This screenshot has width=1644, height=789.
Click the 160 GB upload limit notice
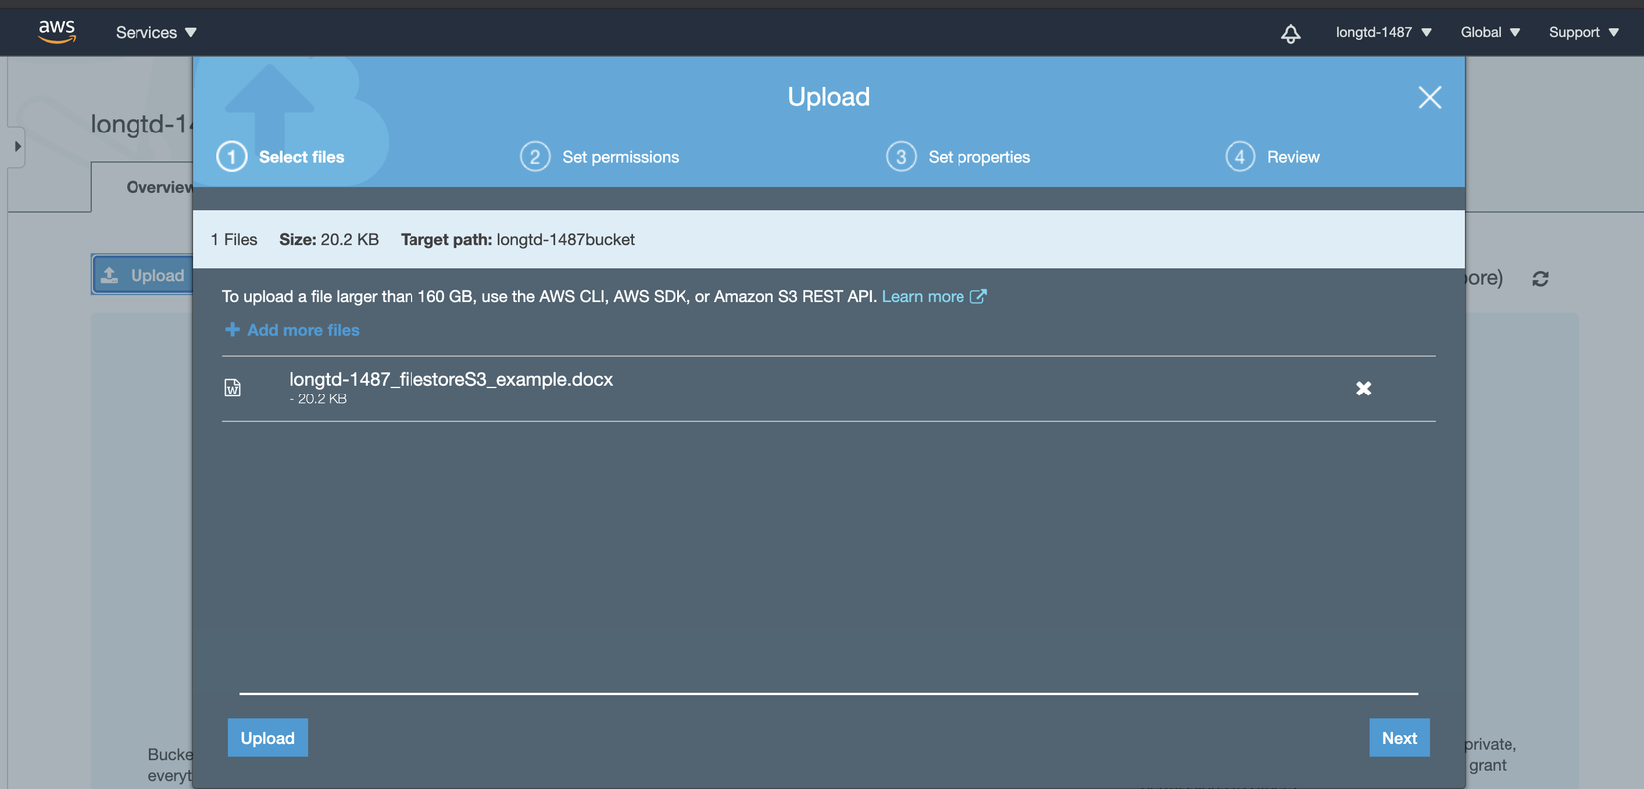click(550, 297)
